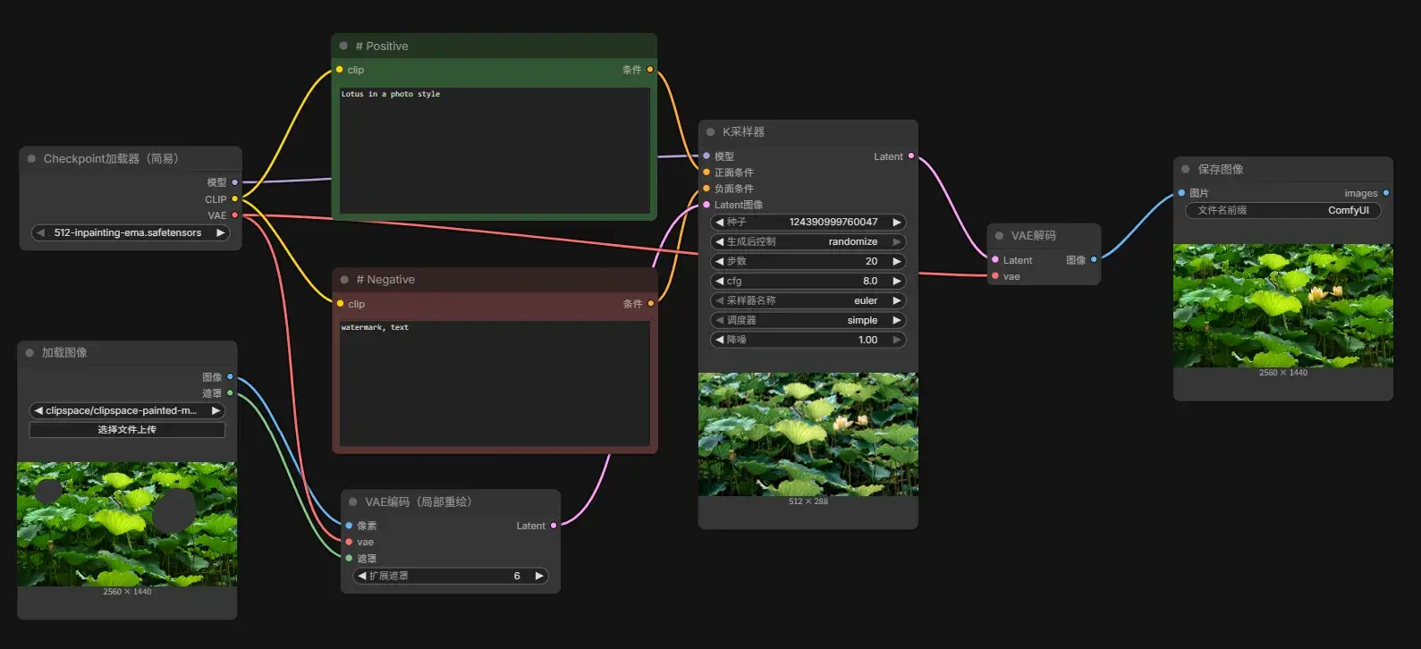
Task: Switch to previous checkpoint with left arrow
Action: [40, 232]
